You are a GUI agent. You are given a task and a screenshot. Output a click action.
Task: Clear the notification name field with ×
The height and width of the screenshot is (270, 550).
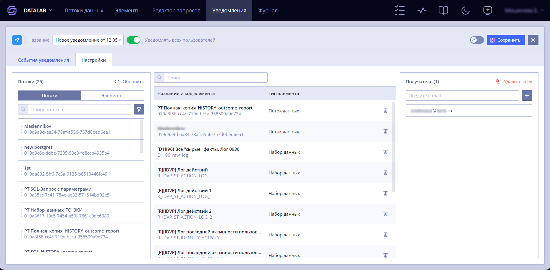click(120, 40)
